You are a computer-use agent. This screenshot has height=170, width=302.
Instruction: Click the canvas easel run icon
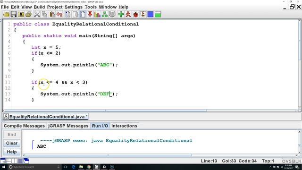point(143,15)
